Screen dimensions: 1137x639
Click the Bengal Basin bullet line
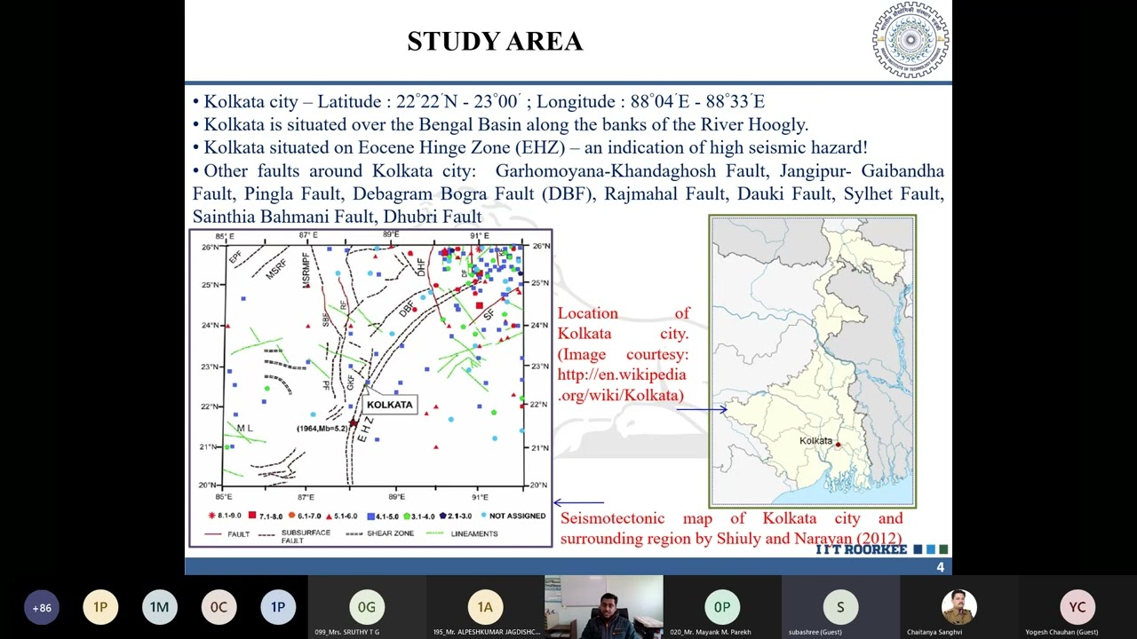[500, 124]
